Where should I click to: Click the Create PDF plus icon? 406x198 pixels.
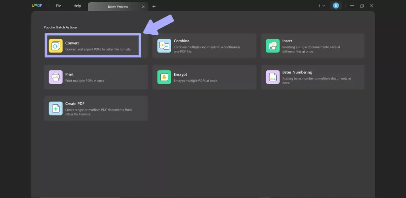point(55,108)
